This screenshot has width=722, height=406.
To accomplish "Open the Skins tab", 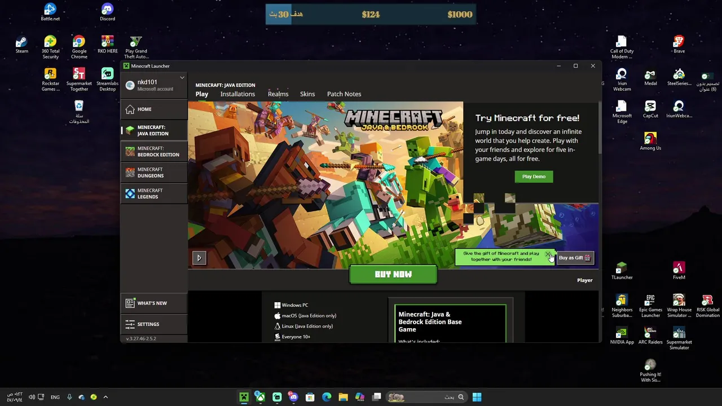I will (307, 94).
